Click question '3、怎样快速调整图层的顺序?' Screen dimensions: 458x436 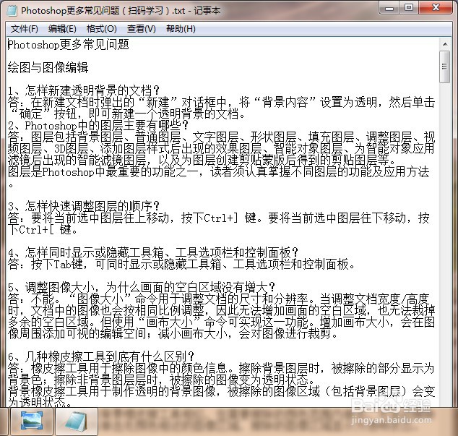pyautogui.click(x=84, y=206)
